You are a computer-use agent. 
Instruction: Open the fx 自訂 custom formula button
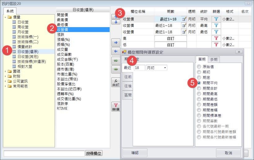116,82
